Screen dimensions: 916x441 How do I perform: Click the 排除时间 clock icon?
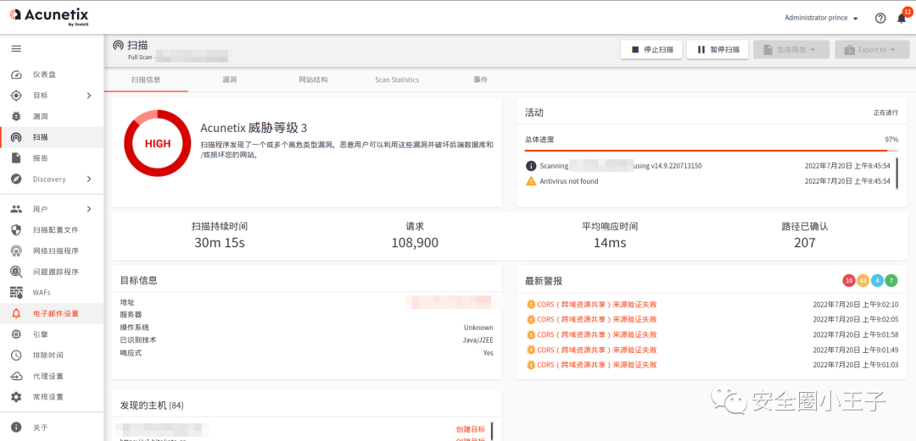tap(16, 356)
